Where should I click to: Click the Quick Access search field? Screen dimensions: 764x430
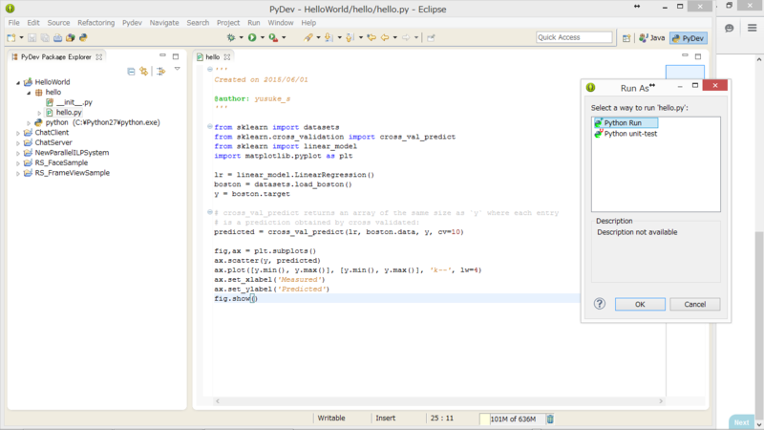pyautogui.click(x=574, y=37)
